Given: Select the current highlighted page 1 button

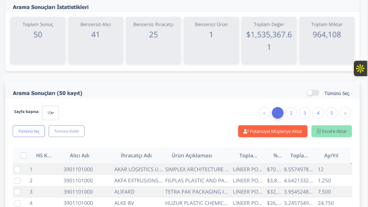Looking at the screenshot, I should tap(278, 113).
